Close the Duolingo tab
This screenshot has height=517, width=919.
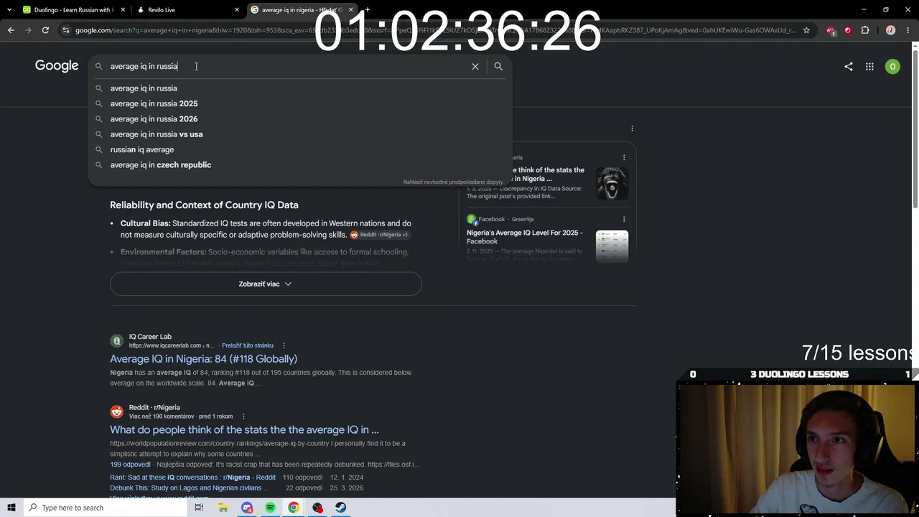123,10
